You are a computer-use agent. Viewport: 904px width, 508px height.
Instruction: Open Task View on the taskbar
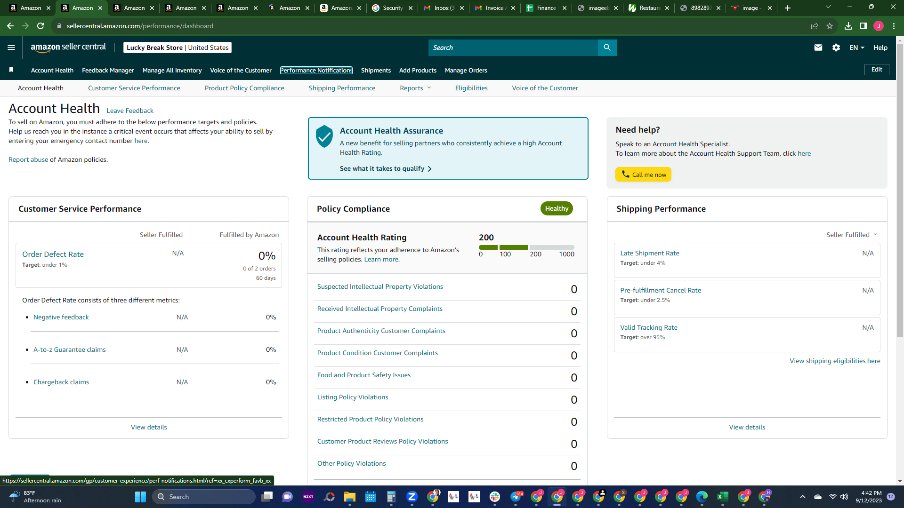click(x=267, y=497)
